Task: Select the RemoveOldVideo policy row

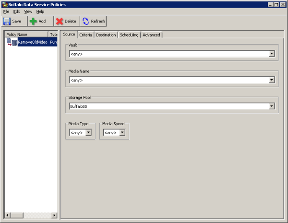Action: 31,42
